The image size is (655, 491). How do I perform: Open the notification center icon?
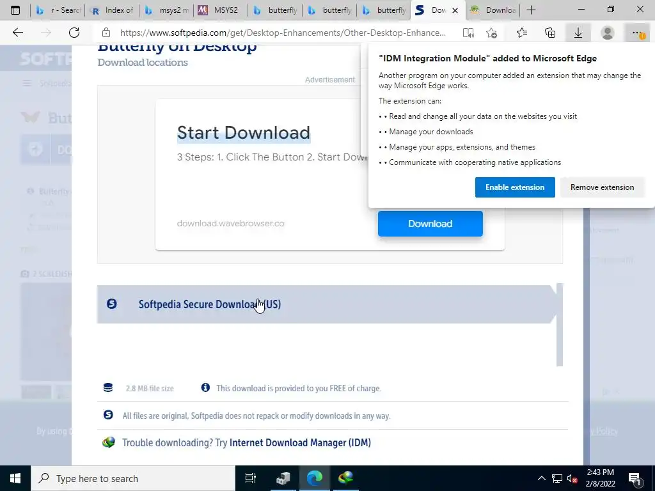point(635,478)
